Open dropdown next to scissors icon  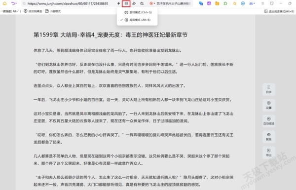coord(254,3)
